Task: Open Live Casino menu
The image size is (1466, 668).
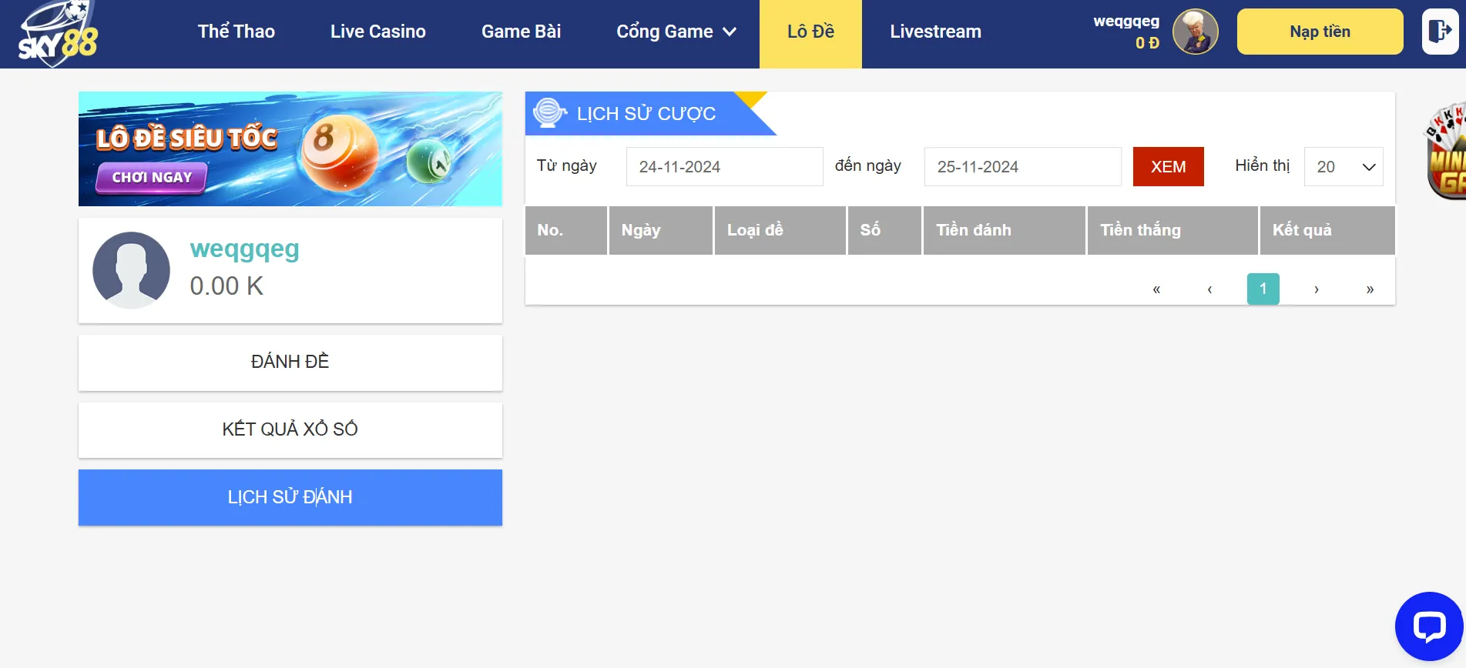Action: click(378, 32)
